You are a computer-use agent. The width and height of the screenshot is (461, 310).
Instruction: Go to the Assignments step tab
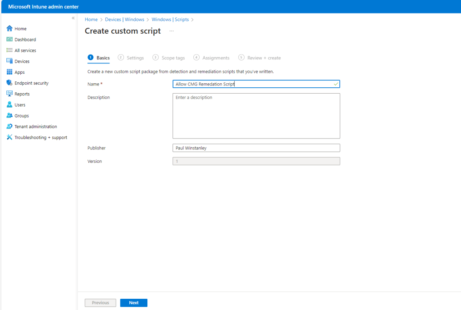(x=215, y=58)
